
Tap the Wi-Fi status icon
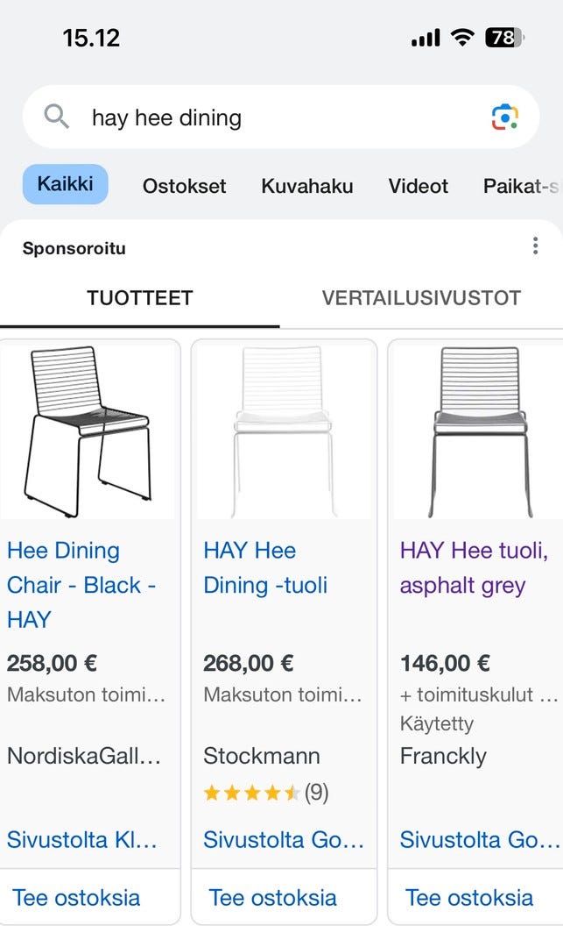[x=461, y=38]
